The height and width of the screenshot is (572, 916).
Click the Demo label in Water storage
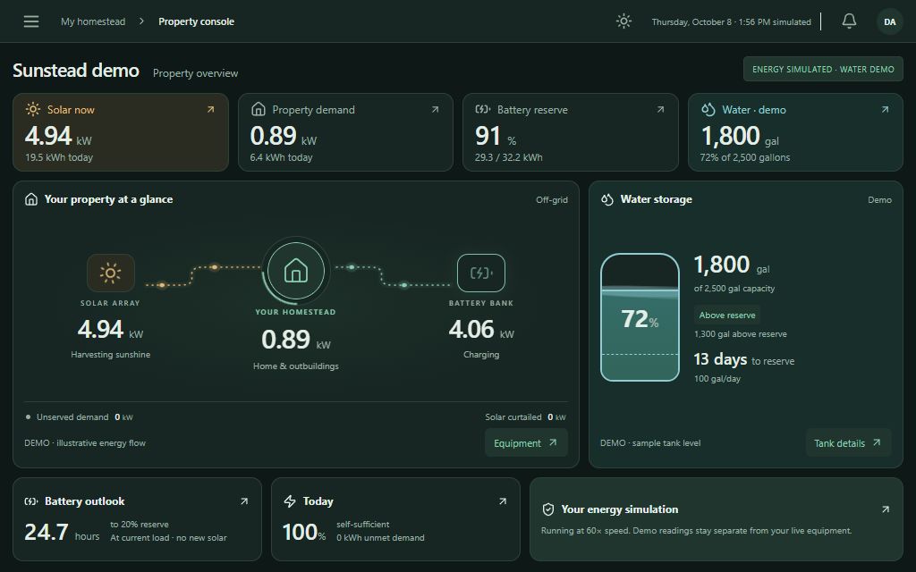coord(879,199)
